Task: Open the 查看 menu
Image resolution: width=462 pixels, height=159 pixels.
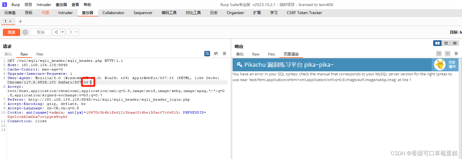Action: coord(75,5)
